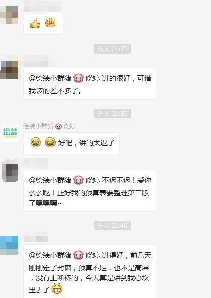Select the 昨天 21:46 timestamp label
This screenshot has width=211, height=298.
(x=113, y=226)
